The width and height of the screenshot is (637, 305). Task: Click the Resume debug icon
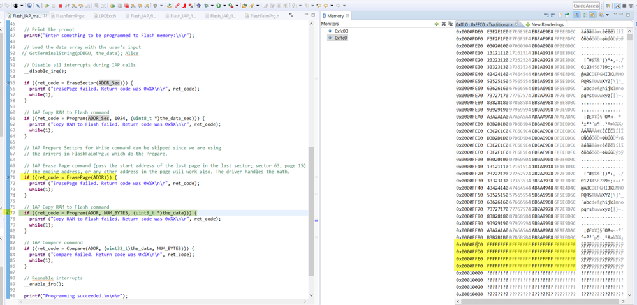tap(47, 6)
